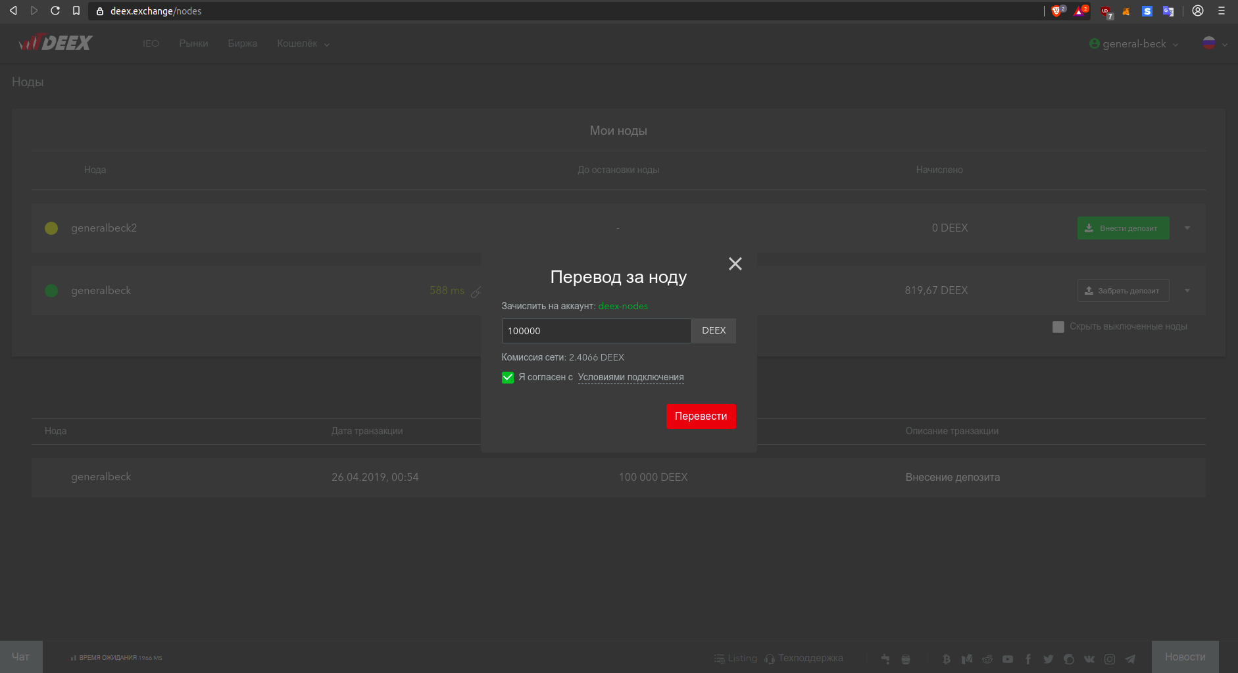Open the Twitter icon in footer
This screenshot has height=673, width=1238.
pyautogui.click(x=1049, y=659)
